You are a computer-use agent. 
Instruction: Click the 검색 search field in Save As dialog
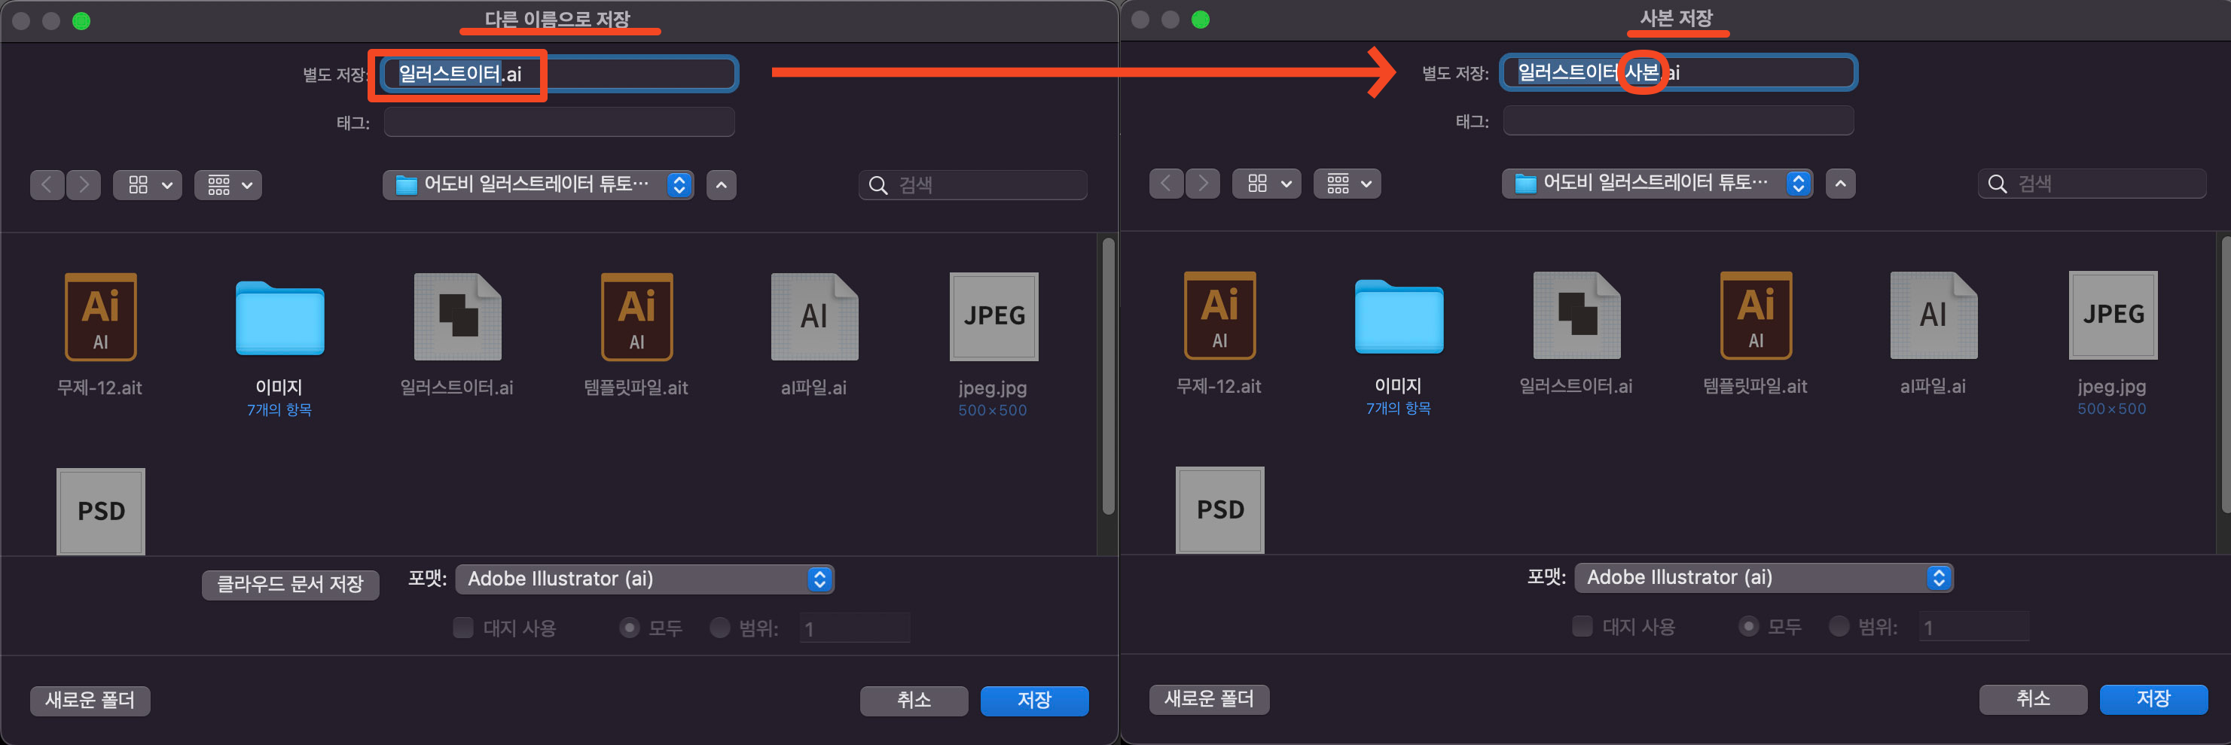(972, 184)
